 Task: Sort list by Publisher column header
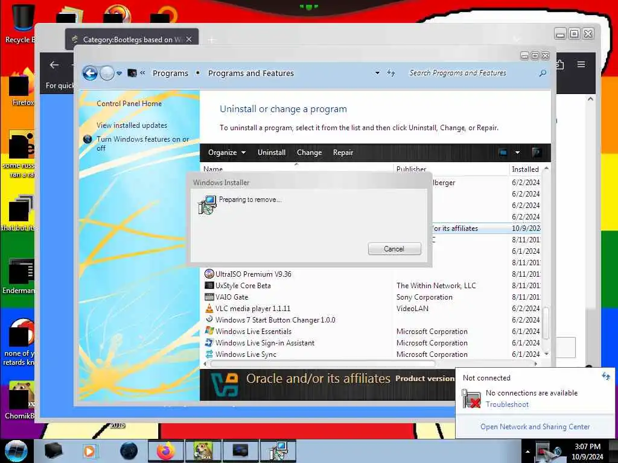[x=451, y=169]
